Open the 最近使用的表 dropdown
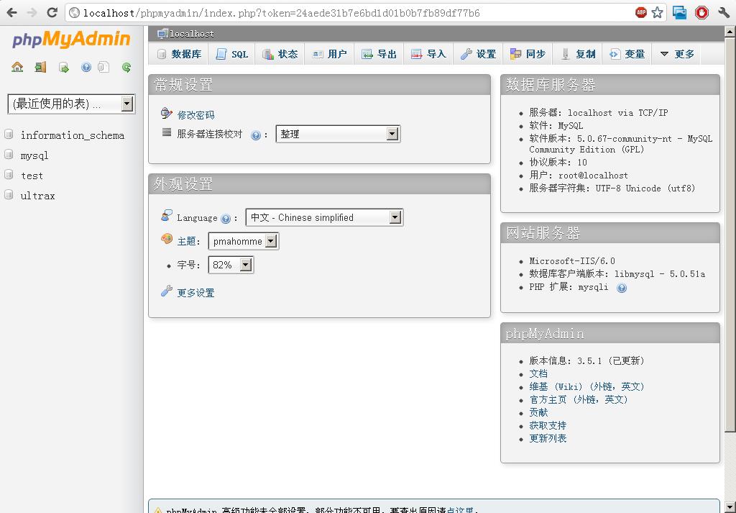736x513 pixels. click(71, 104)
